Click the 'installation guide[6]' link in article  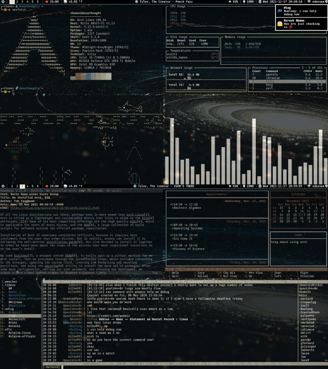tap(64, 242)
